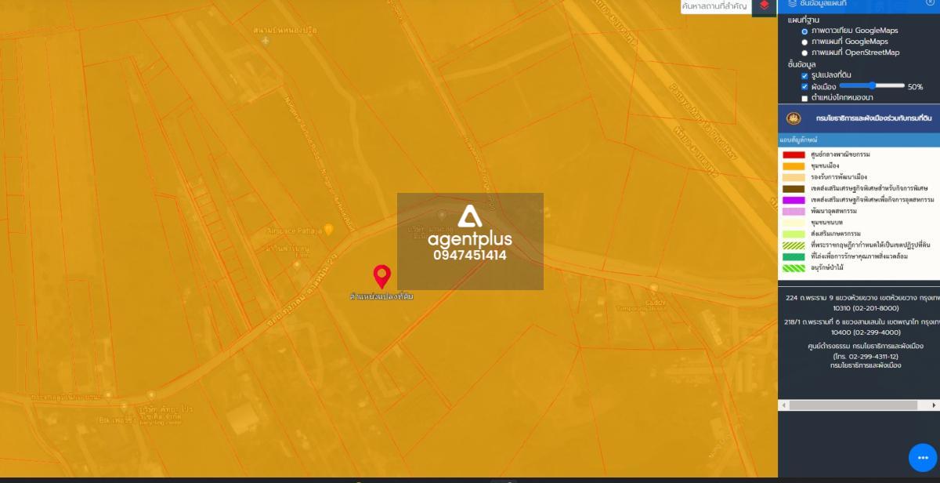This screenshot has height=483, width=940.
Task: Adjust the city plan opacity slider
Action: [872, 85]
